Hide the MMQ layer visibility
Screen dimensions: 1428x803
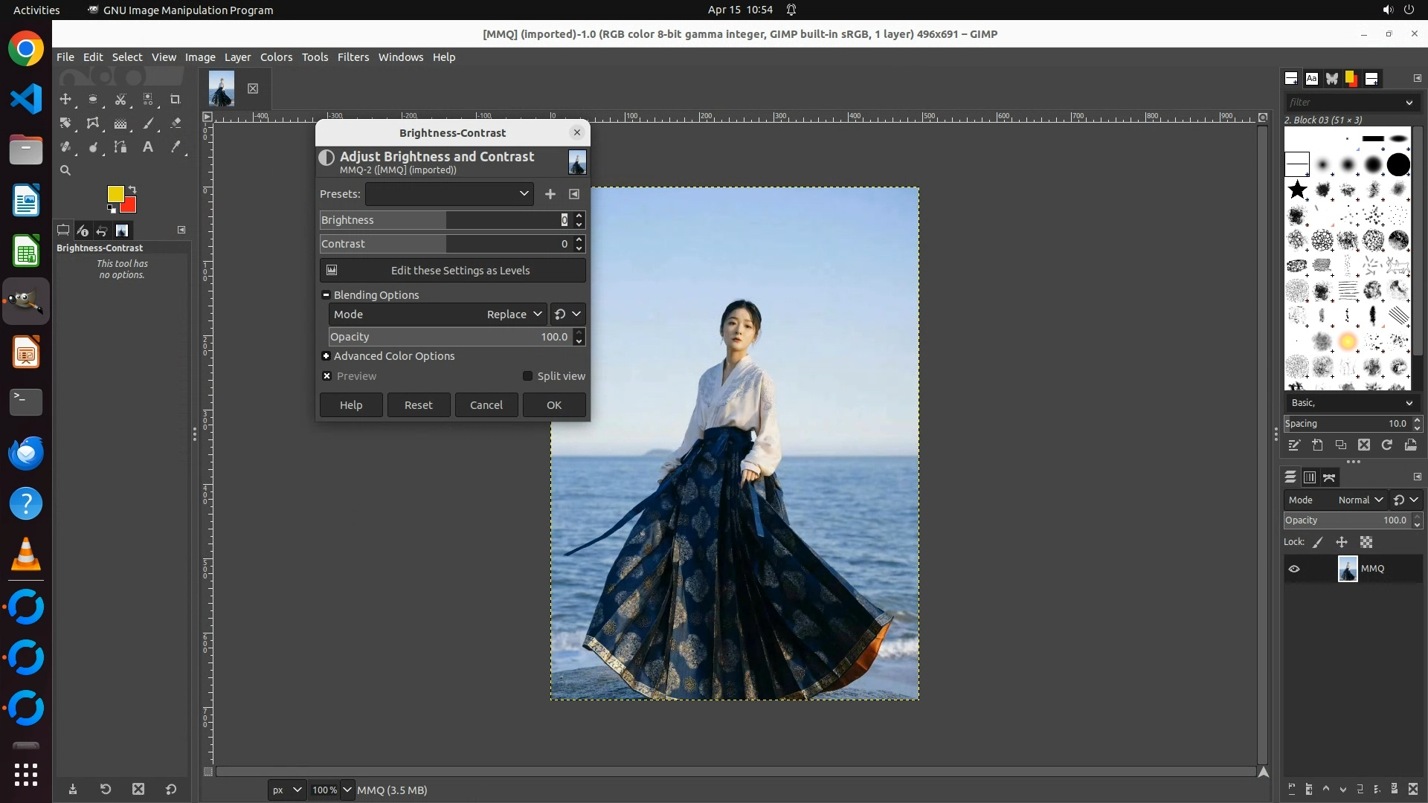(1294, 569)
